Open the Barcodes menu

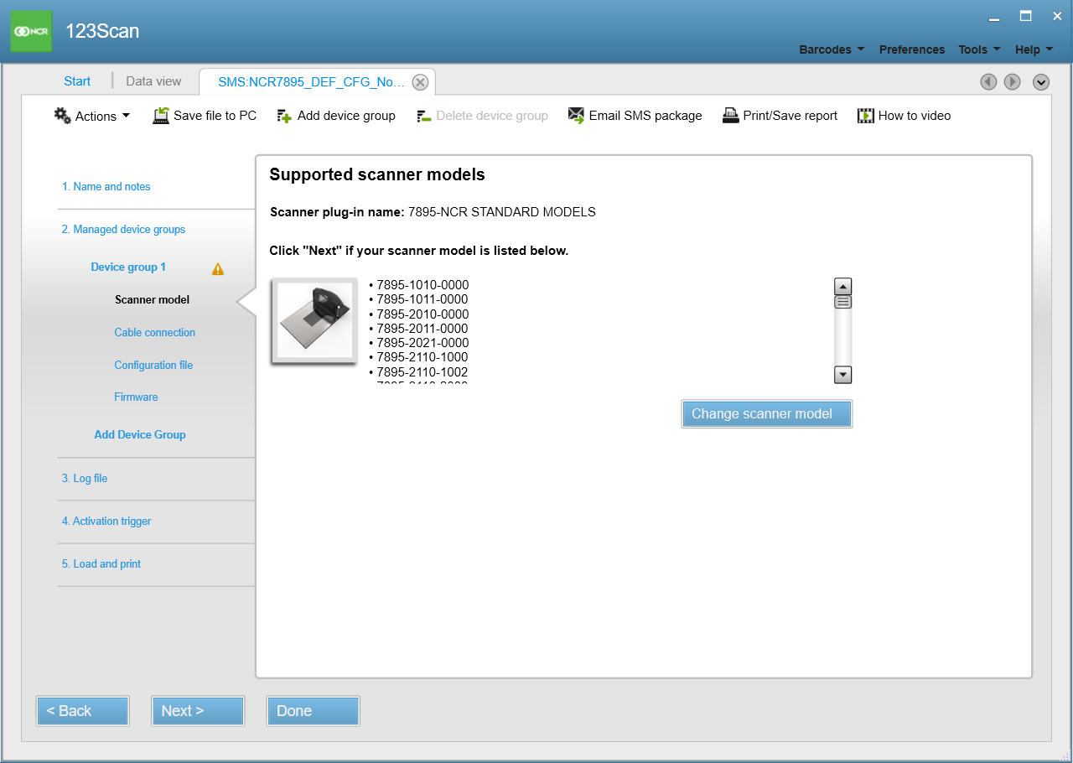pos(832,49)
